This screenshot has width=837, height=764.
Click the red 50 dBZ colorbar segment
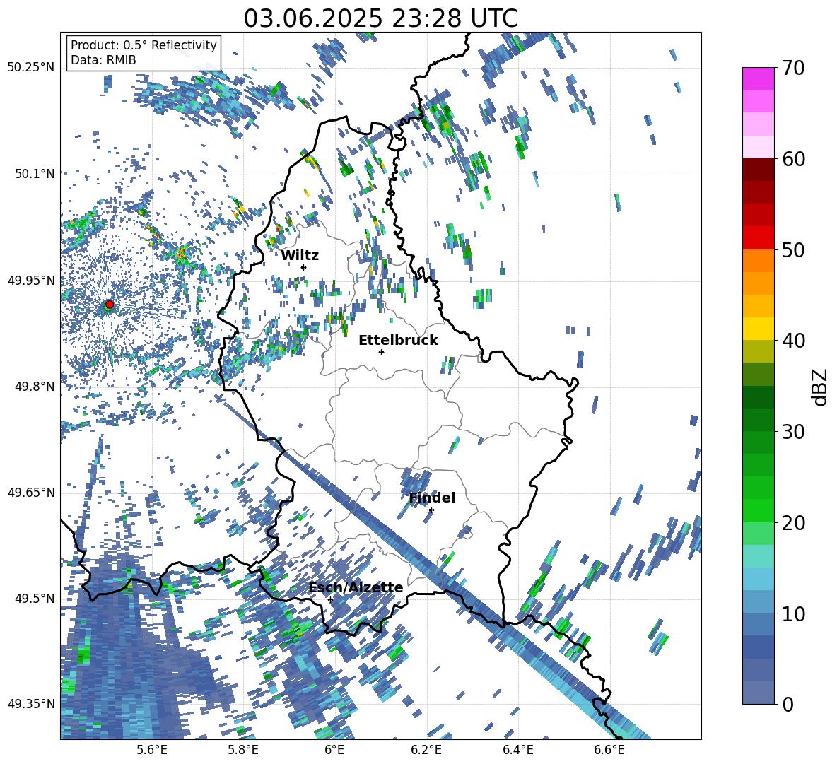[758, 238]
